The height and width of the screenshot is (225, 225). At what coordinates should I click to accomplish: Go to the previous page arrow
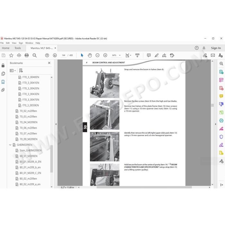pyautogui.click(x=47, y=55)
